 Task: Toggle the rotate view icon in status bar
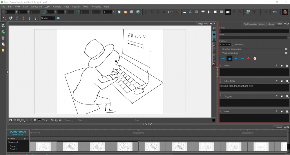(52, 120)
